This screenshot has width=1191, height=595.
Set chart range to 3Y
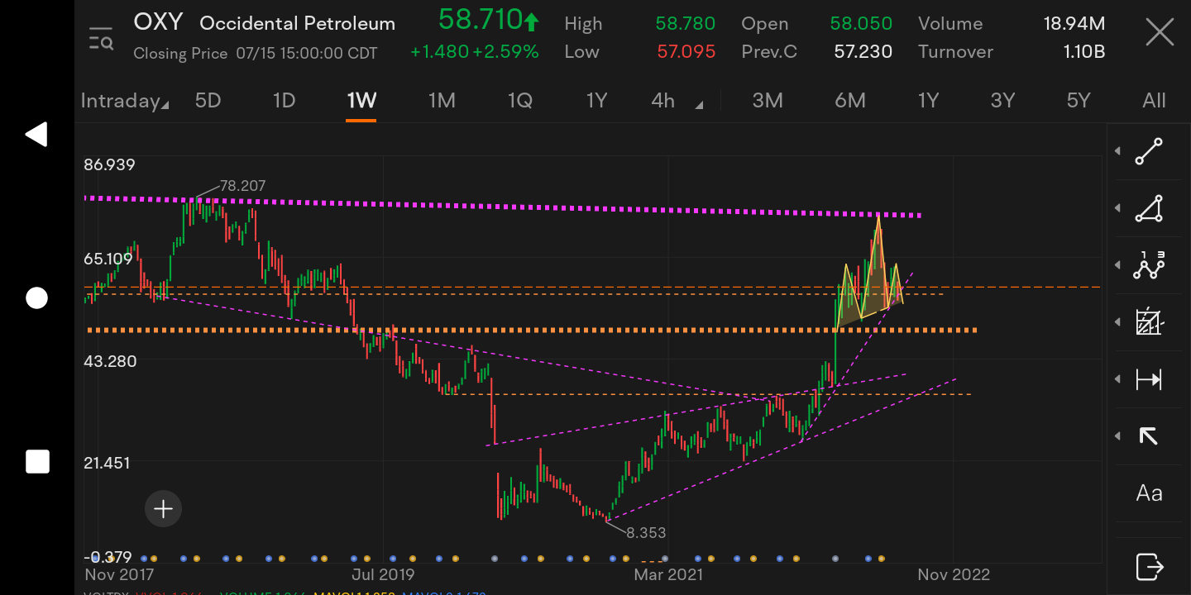(x=1002, y=101)
